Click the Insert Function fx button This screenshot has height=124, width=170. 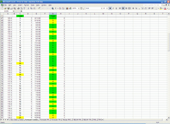21,11
